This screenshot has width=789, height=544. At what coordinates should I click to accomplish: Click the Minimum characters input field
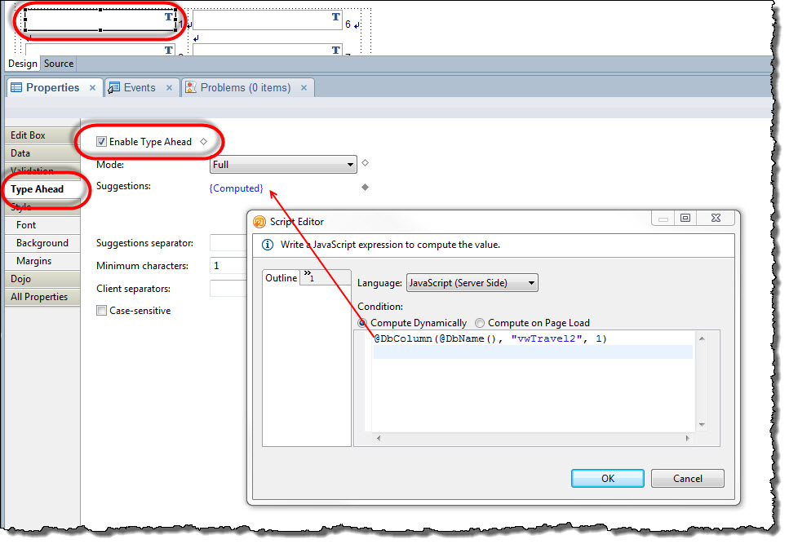point(228,265)
